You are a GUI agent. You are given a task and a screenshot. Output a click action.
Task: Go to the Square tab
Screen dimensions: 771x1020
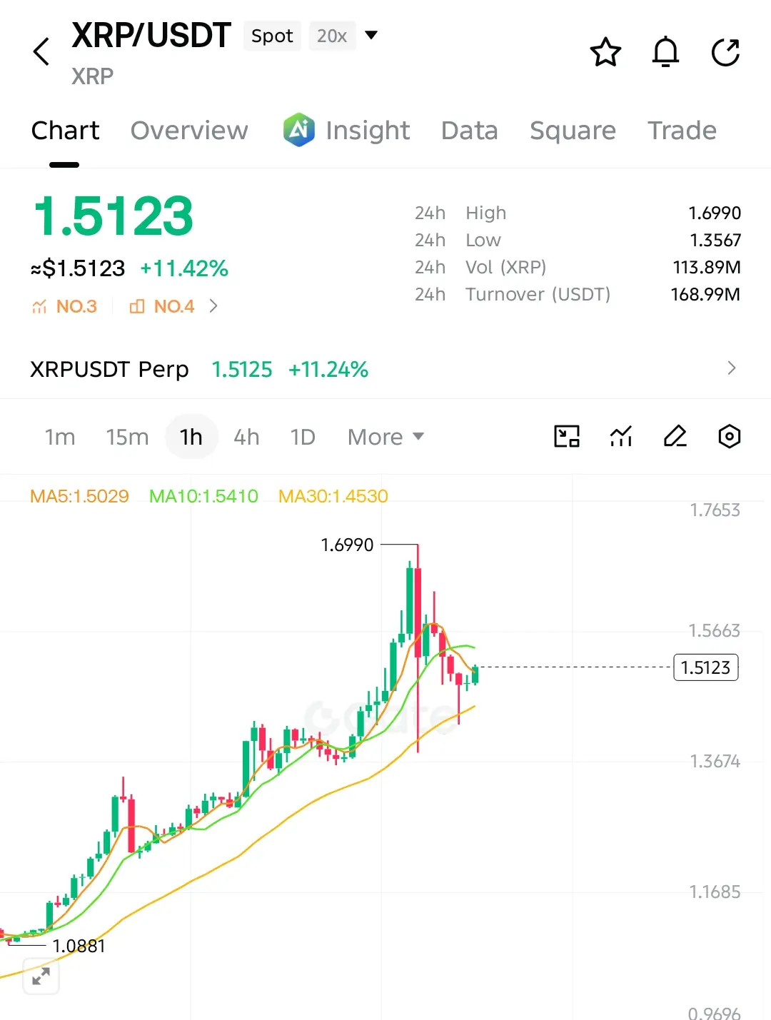click(573, 131)
